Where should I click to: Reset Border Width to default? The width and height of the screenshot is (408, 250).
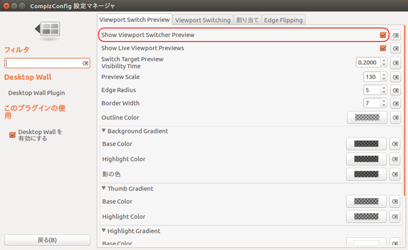(396, 103)
